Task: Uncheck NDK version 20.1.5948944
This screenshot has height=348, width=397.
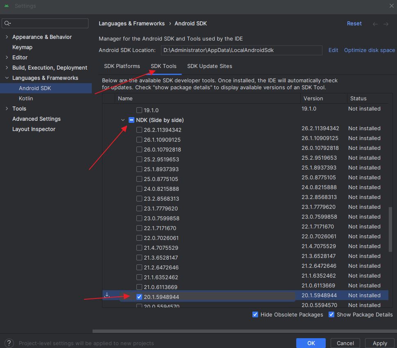Action: tap(139, 297)
